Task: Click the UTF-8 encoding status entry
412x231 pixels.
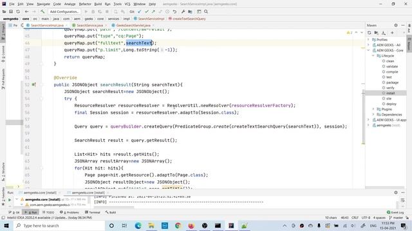Action: point(366,218)
